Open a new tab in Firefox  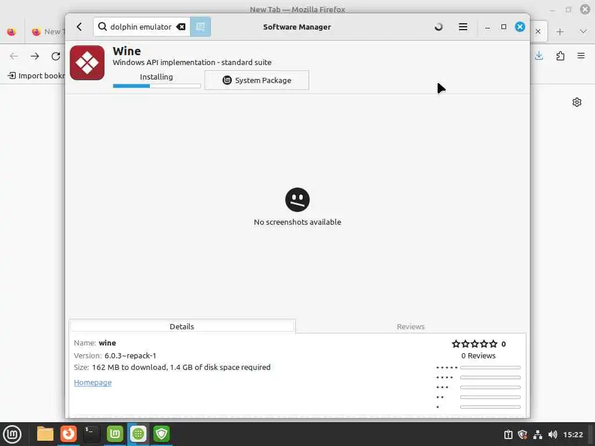[560, 32]
